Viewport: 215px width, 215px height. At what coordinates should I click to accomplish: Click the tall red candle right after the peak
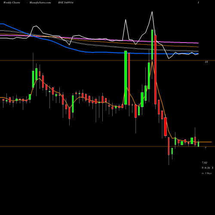coord(155,70)
